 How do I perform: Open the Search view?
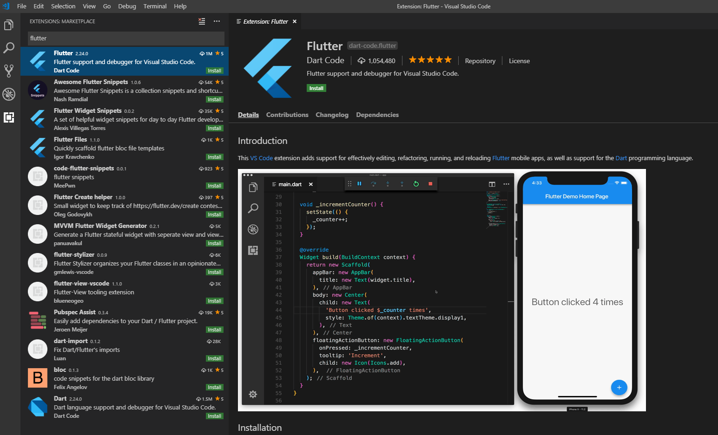[8, 48]
